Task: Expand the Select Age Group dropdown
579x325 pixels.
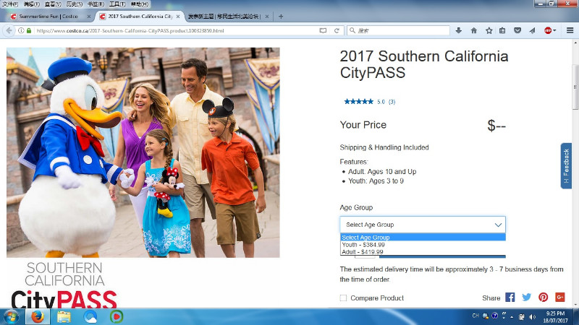Action: click(423, 225)
